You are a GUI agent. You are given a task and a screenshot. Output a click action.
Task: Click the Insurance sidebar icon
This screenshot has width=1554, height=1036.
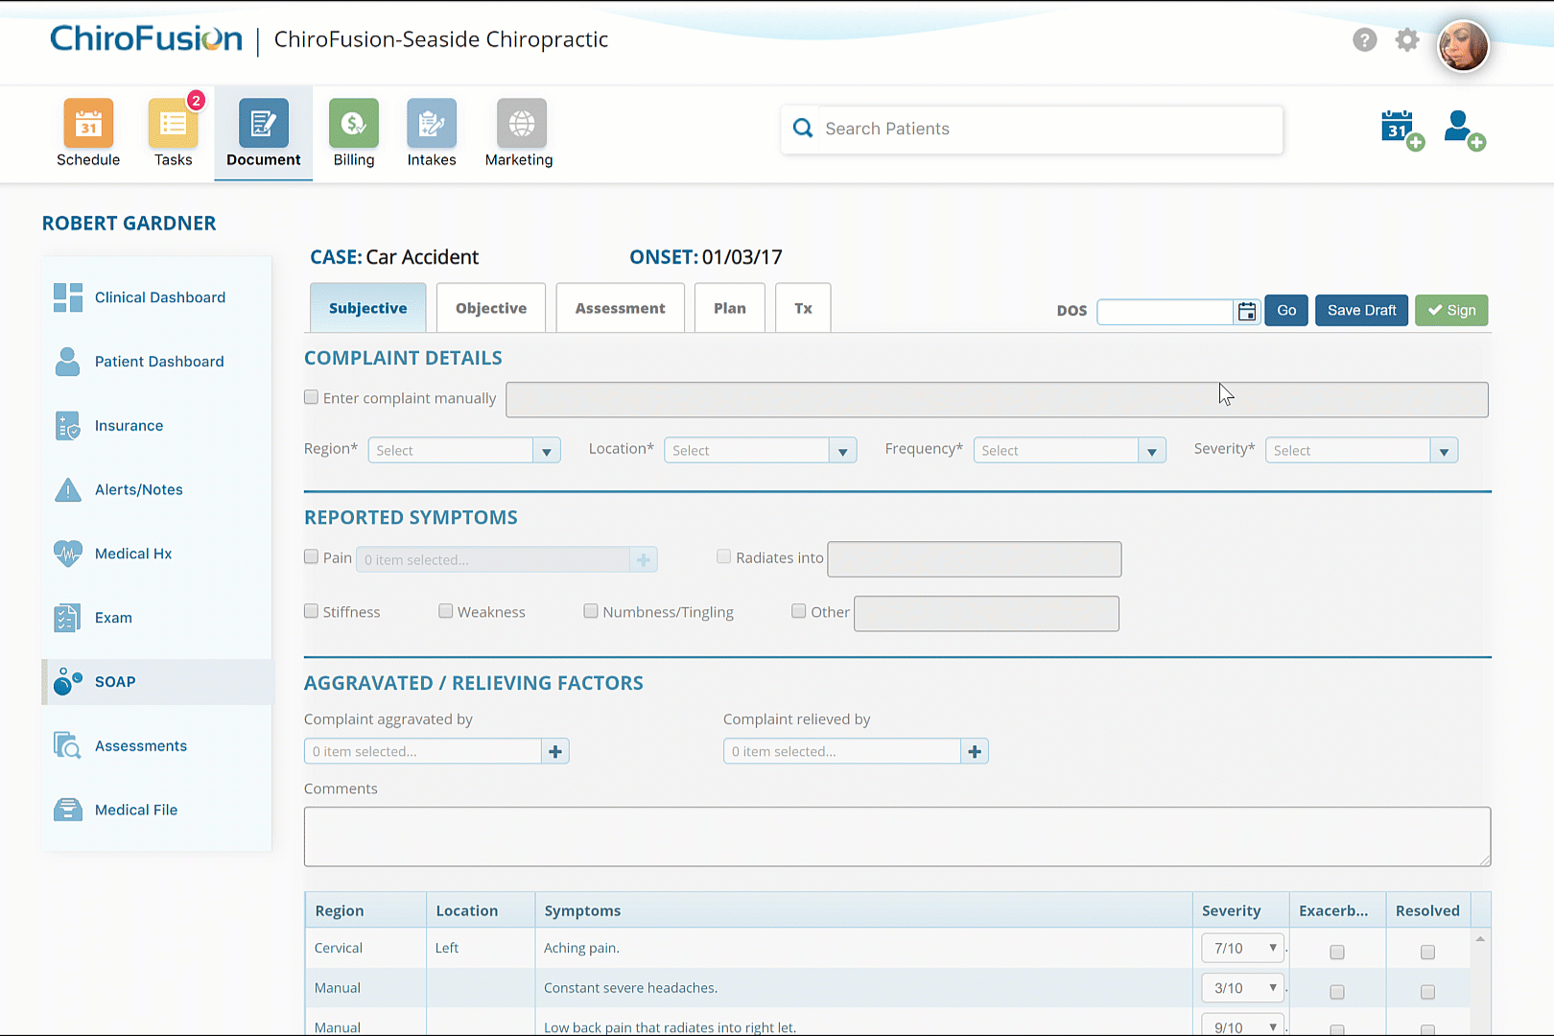[68, 426]
